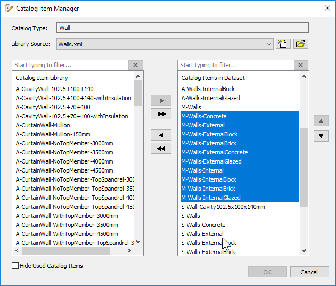Click library list horizontal scroll left arrow

coord(17,250)
